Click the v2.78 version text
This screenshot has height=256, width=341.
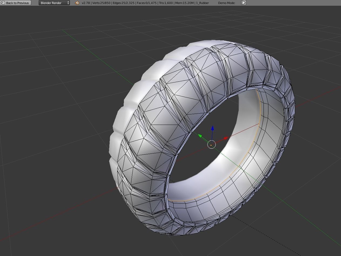pyautogui.click(x=86, y=3)
